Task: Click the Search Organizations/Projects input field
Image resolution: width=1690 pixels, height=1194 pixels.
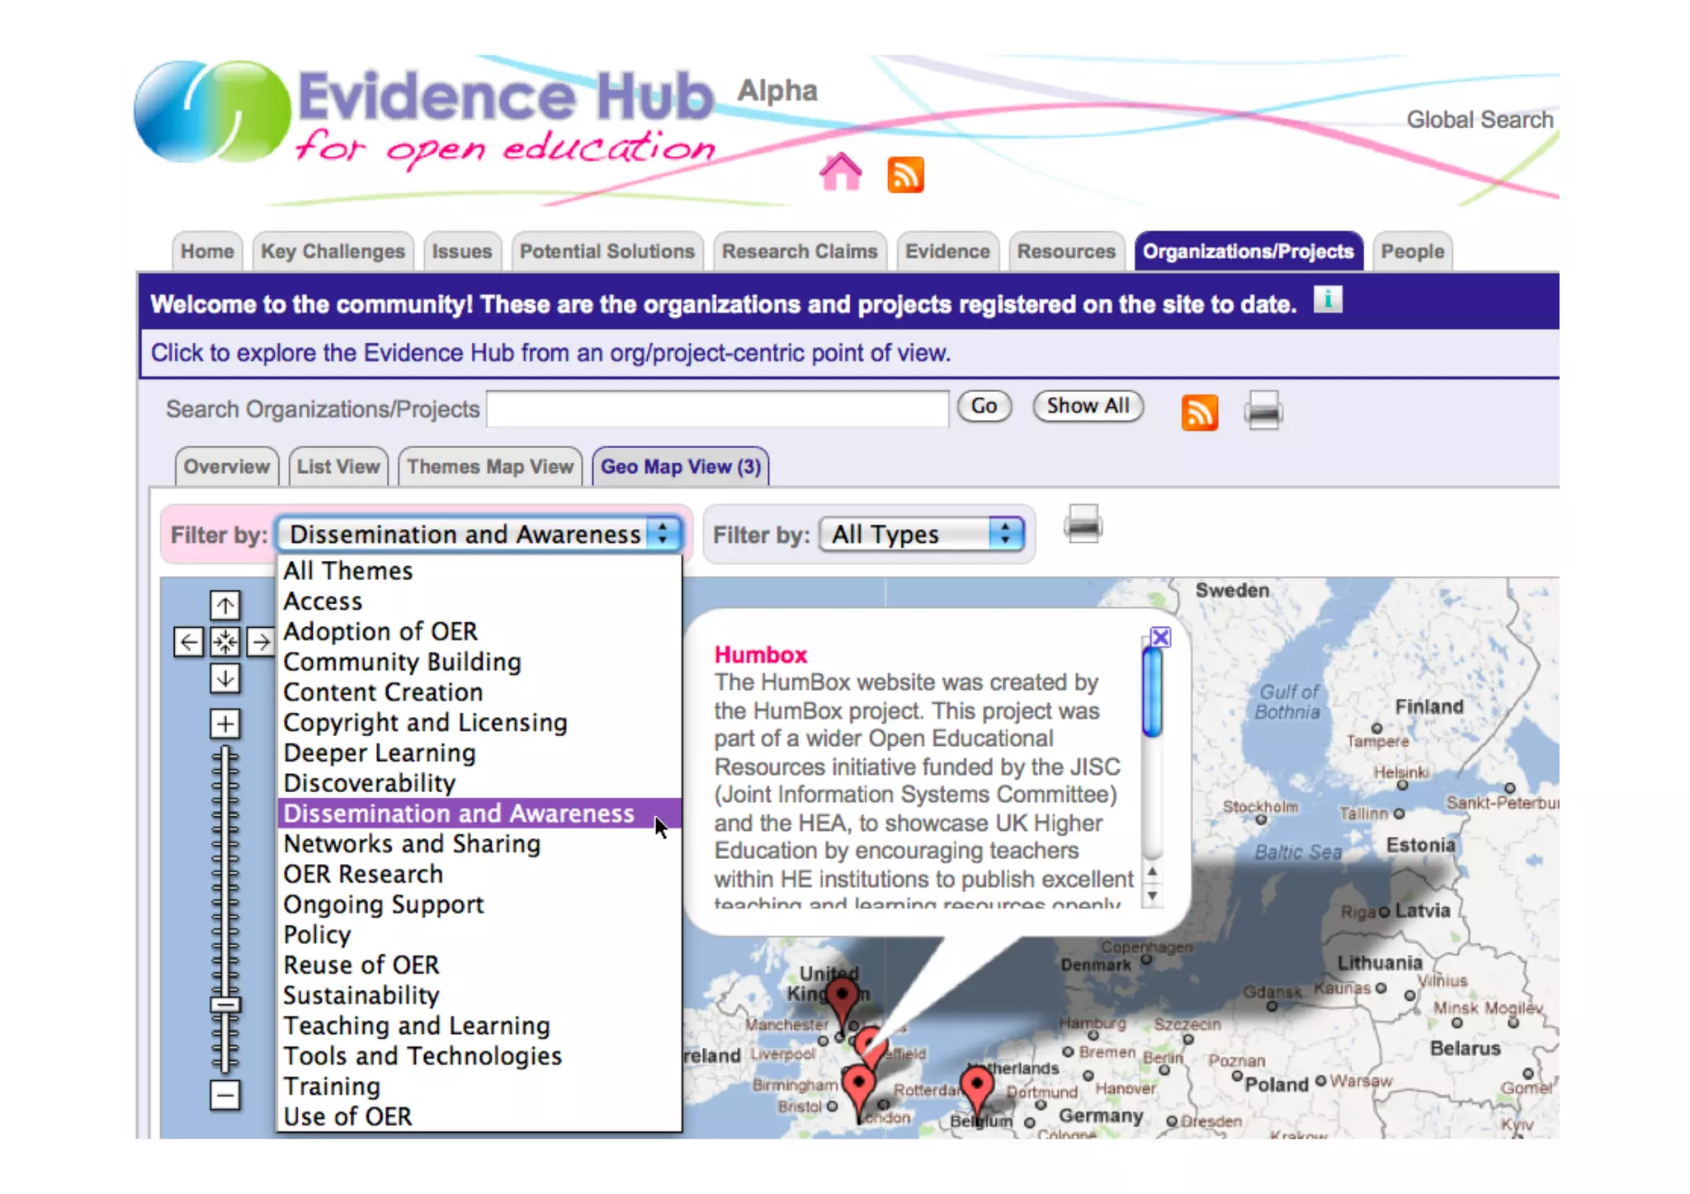Action: 717,408
